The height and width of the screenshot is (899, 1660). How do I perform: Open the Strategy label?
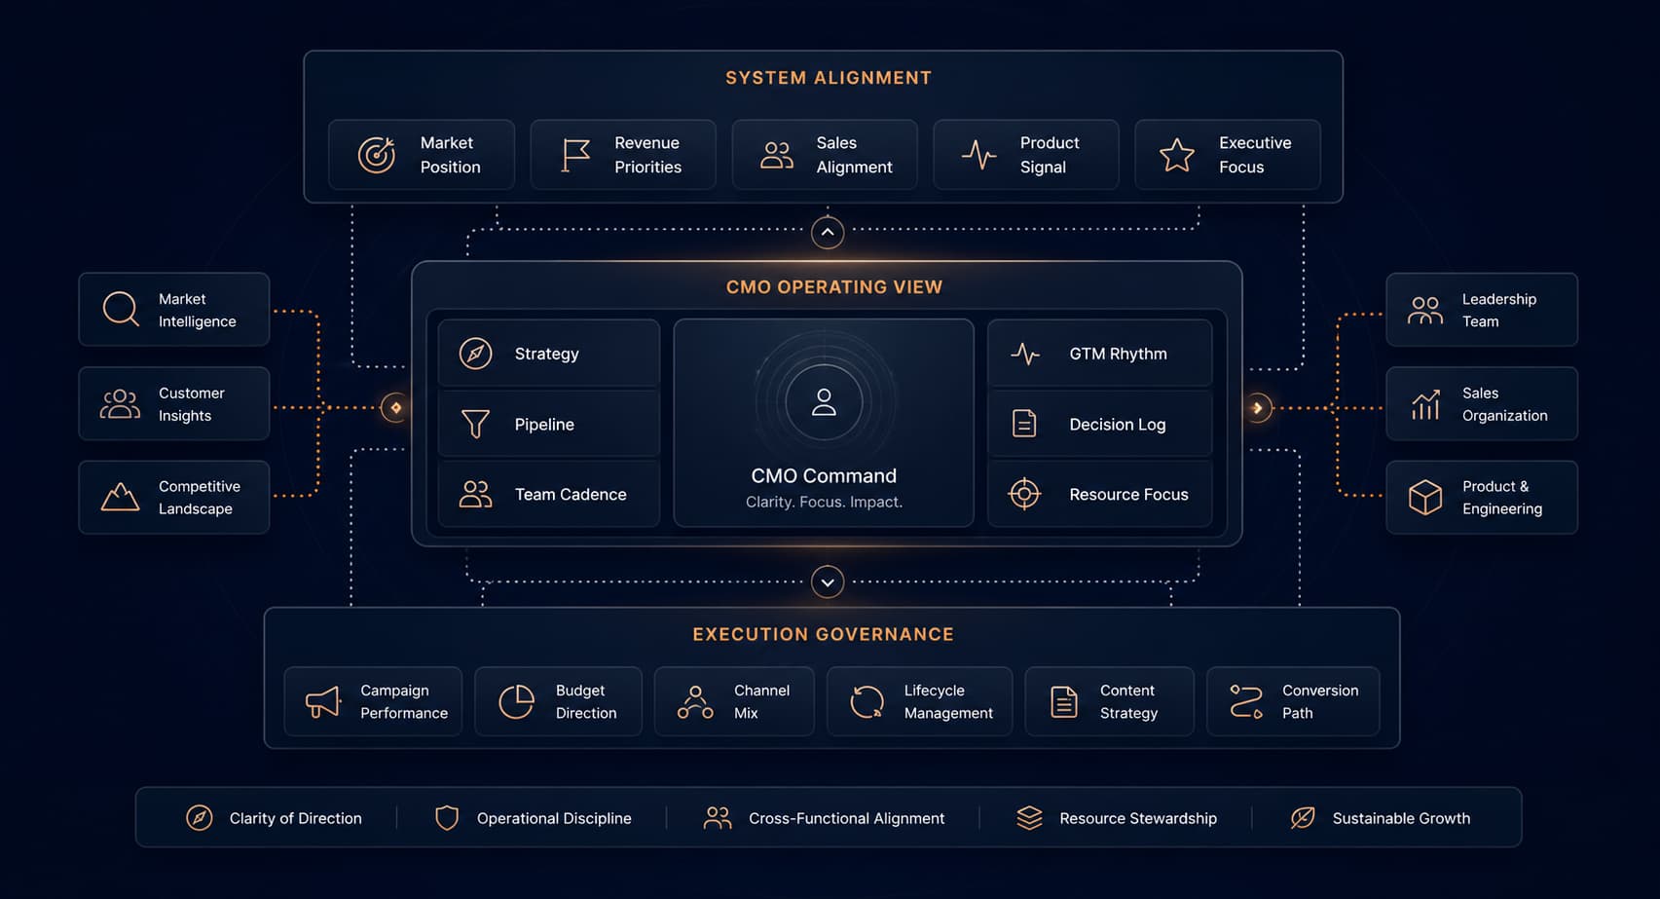click(546, 354)
